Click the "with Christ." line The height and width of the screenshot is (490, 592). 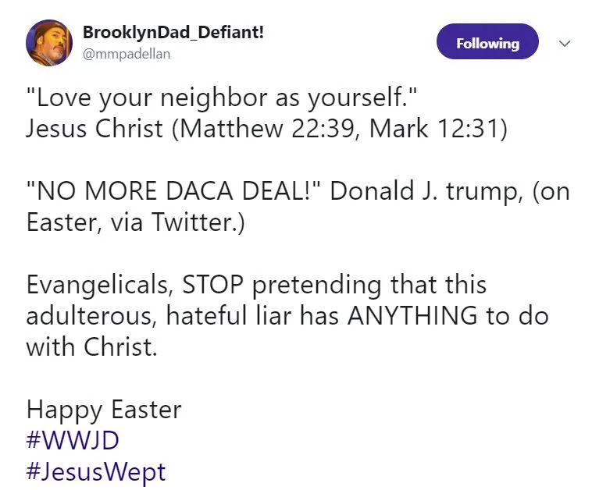coord(91,346)
